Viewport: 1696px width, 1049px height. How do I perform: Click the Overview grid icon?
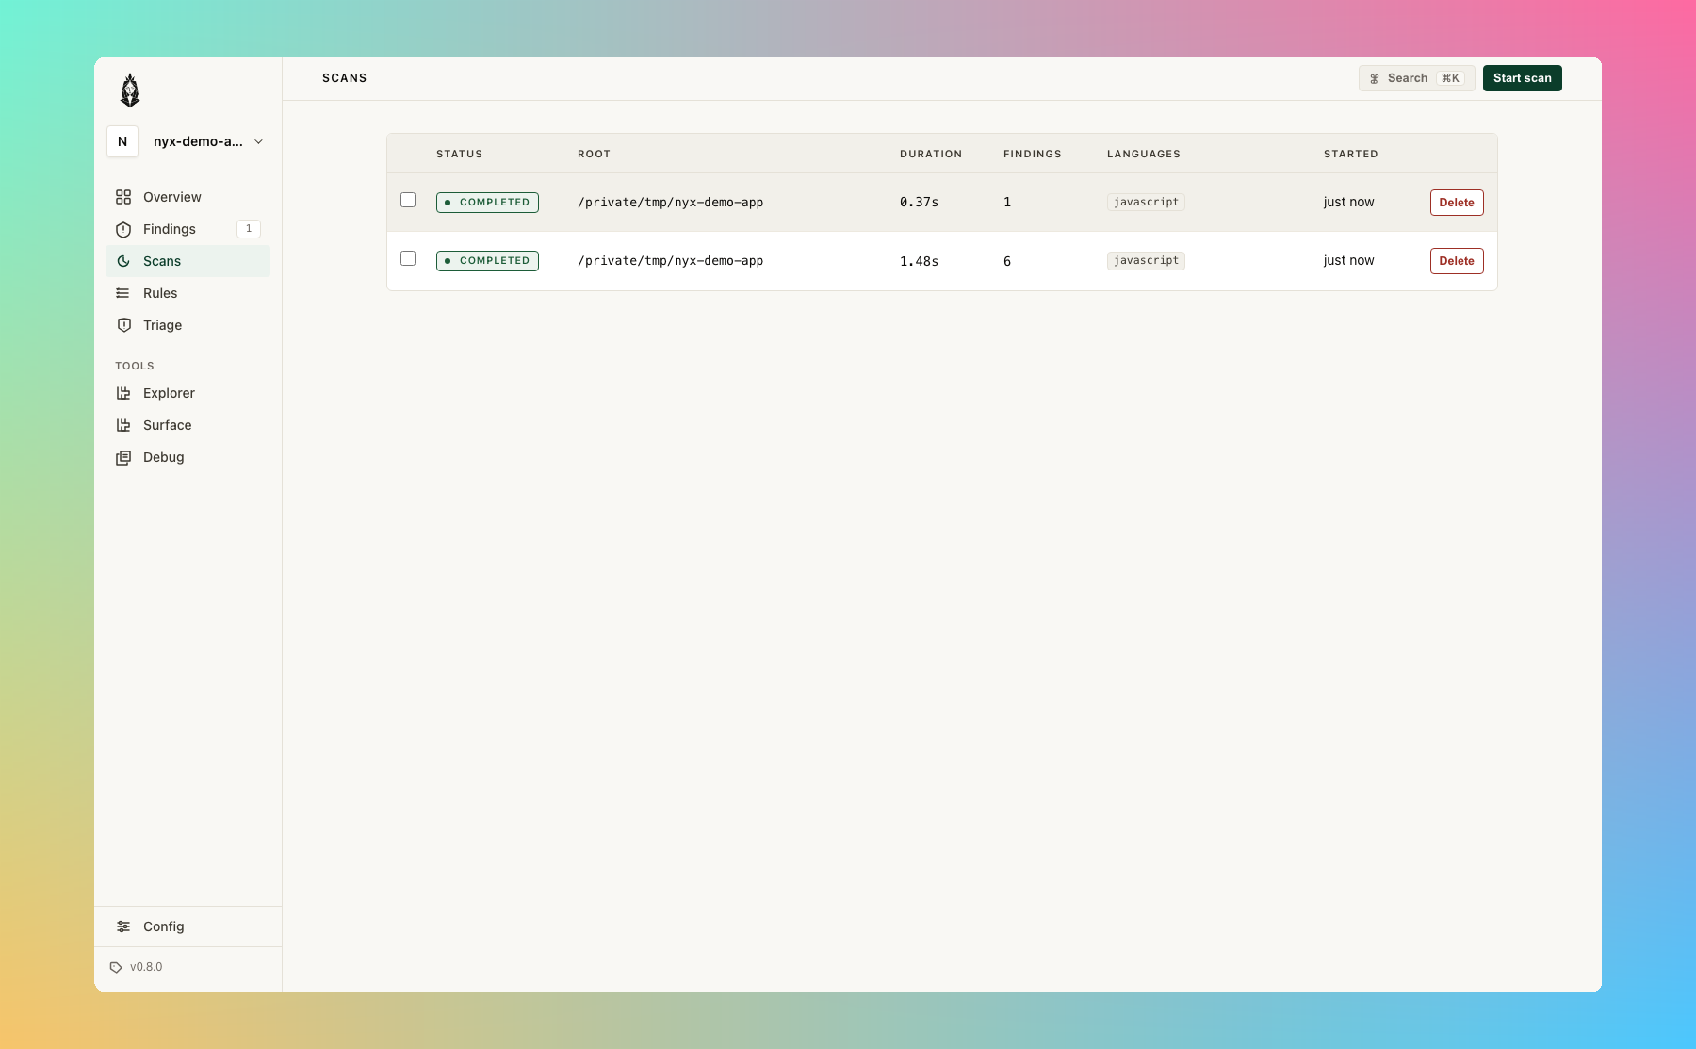click(123, 197)
